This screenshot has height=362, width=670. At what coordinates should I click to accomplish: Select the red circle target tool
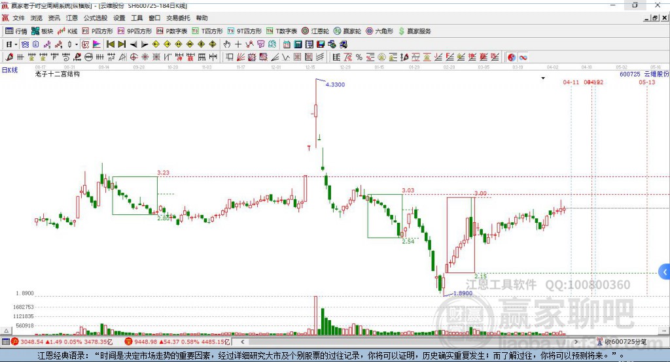coord(133,58)
